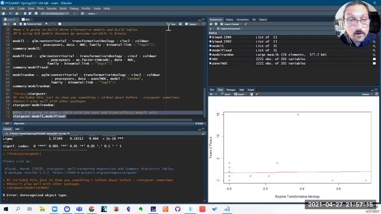Switch to the Jobs tab beside Console
Screen dimensions: 381x214
(17, 129)
